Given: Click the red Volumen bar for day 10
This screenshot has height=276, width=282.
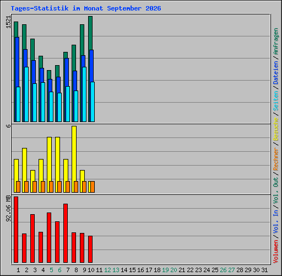Looking at the screenshot, I should tap(90, 249).
